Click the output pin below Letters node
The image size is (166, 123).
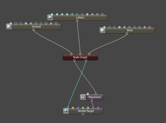pos(77,21)
